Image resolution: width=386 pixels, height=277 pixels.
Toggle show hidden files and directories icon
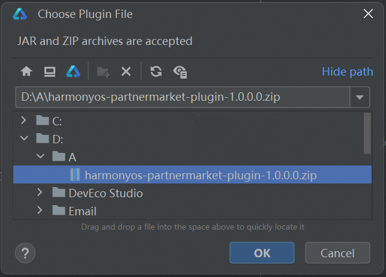coord(180,72)
